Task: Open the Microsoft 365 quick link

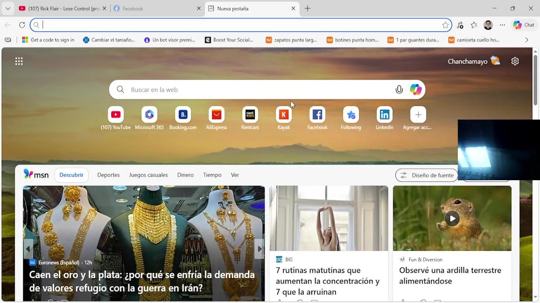Action: [x=149, y=118]
